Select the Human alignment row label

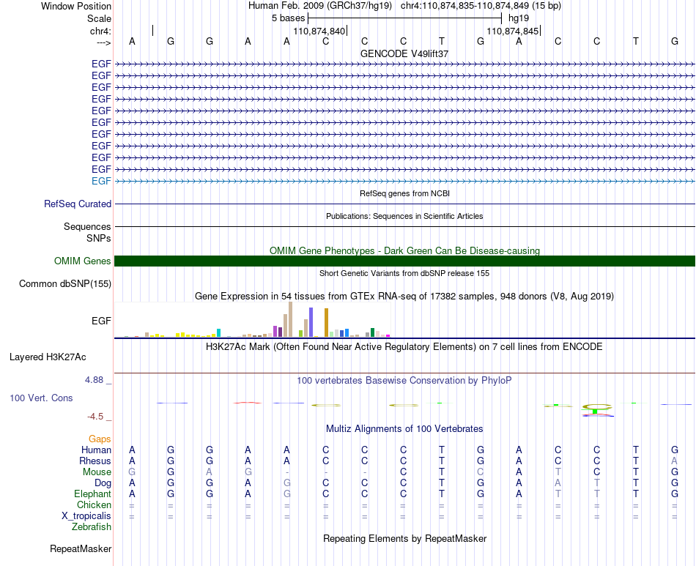pos(96,450)
